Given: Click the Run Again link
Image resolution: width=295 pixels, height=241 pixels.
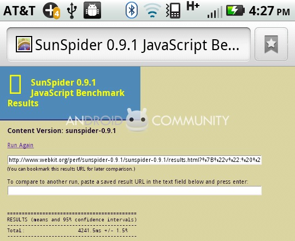Looking at the screenshot, I should click(x=21, y=145).
